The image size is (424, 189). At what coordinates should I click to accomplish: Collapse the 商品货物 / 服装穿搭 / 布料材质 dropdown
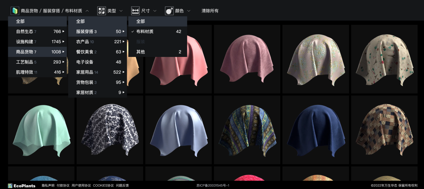87,11
